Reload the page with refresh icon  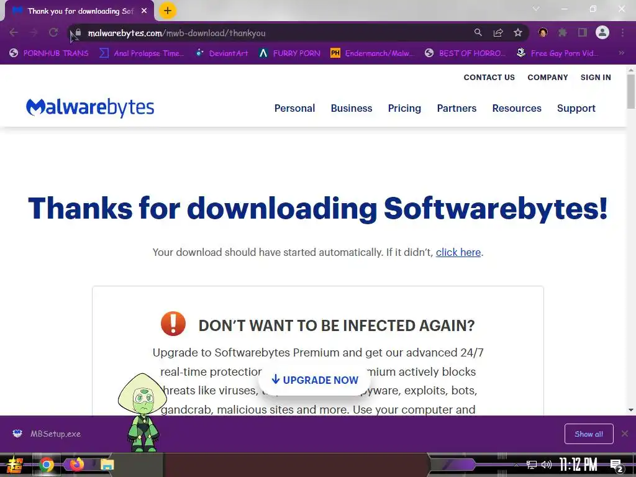coord(53,33)
